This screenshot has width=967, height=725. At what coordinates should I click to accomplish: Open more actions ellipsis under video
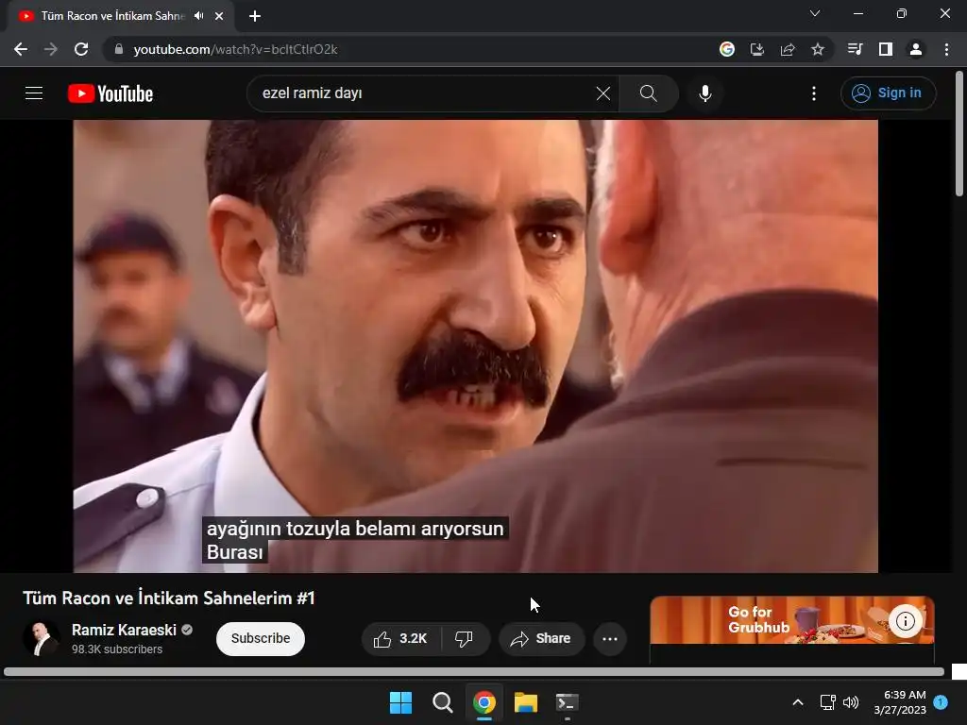(610, 639)
